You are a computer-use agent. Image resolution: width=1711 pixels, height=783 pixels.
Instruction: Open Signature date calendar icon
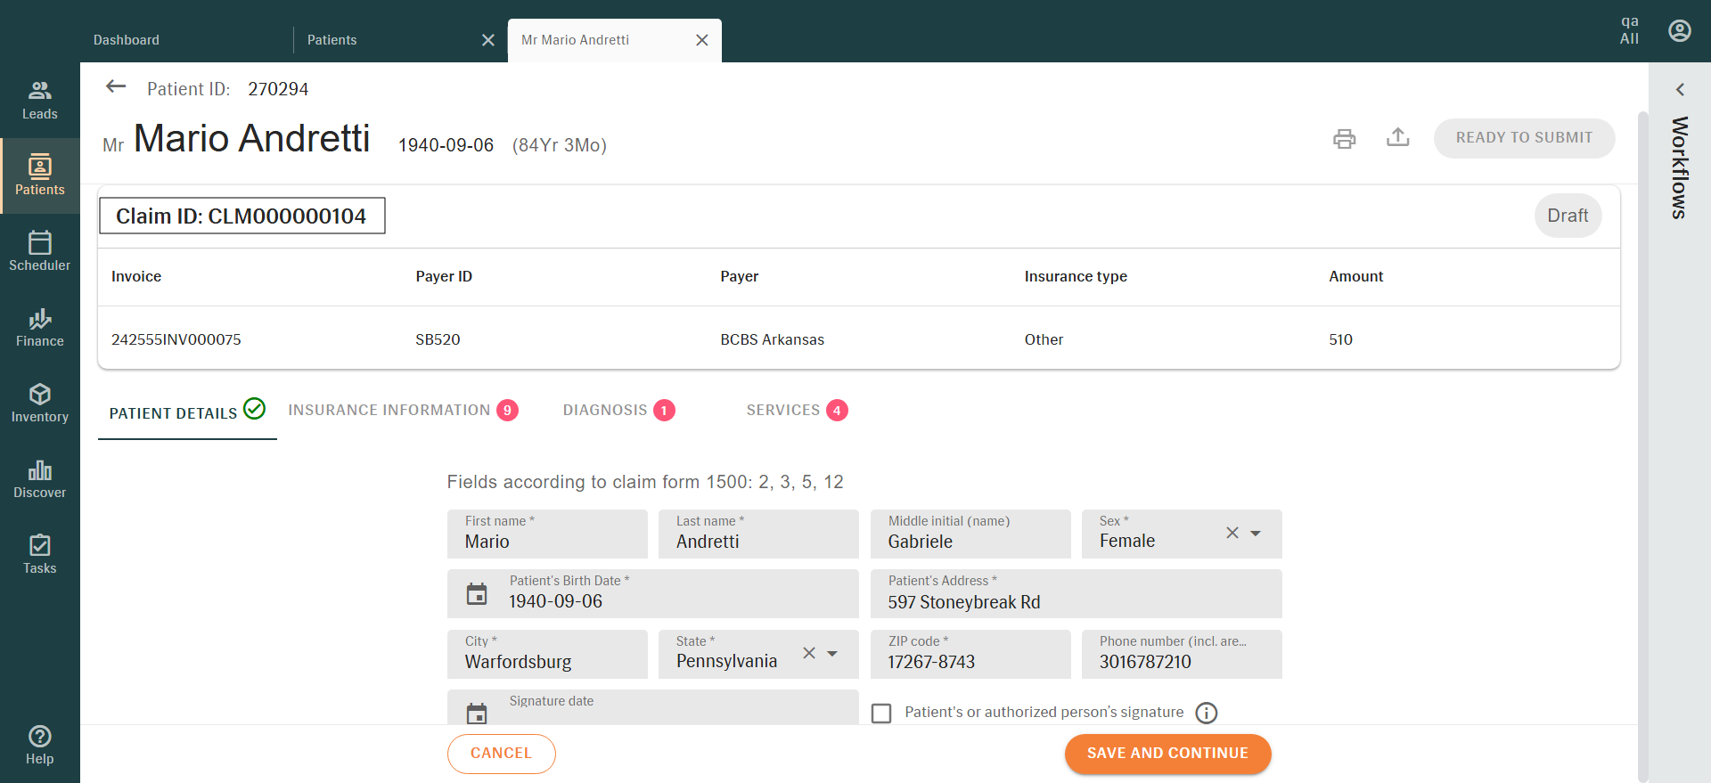tap(477, 714)
